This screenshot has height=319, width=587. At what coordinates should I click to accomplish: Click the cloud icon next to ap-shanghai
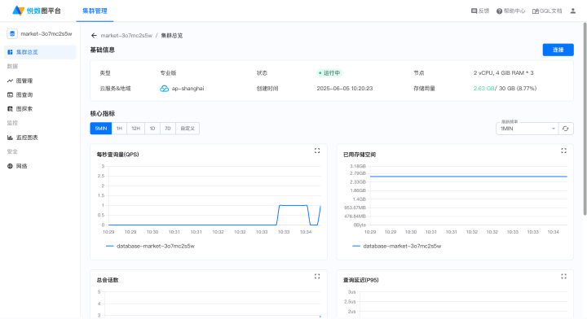[x=164, y=89]
